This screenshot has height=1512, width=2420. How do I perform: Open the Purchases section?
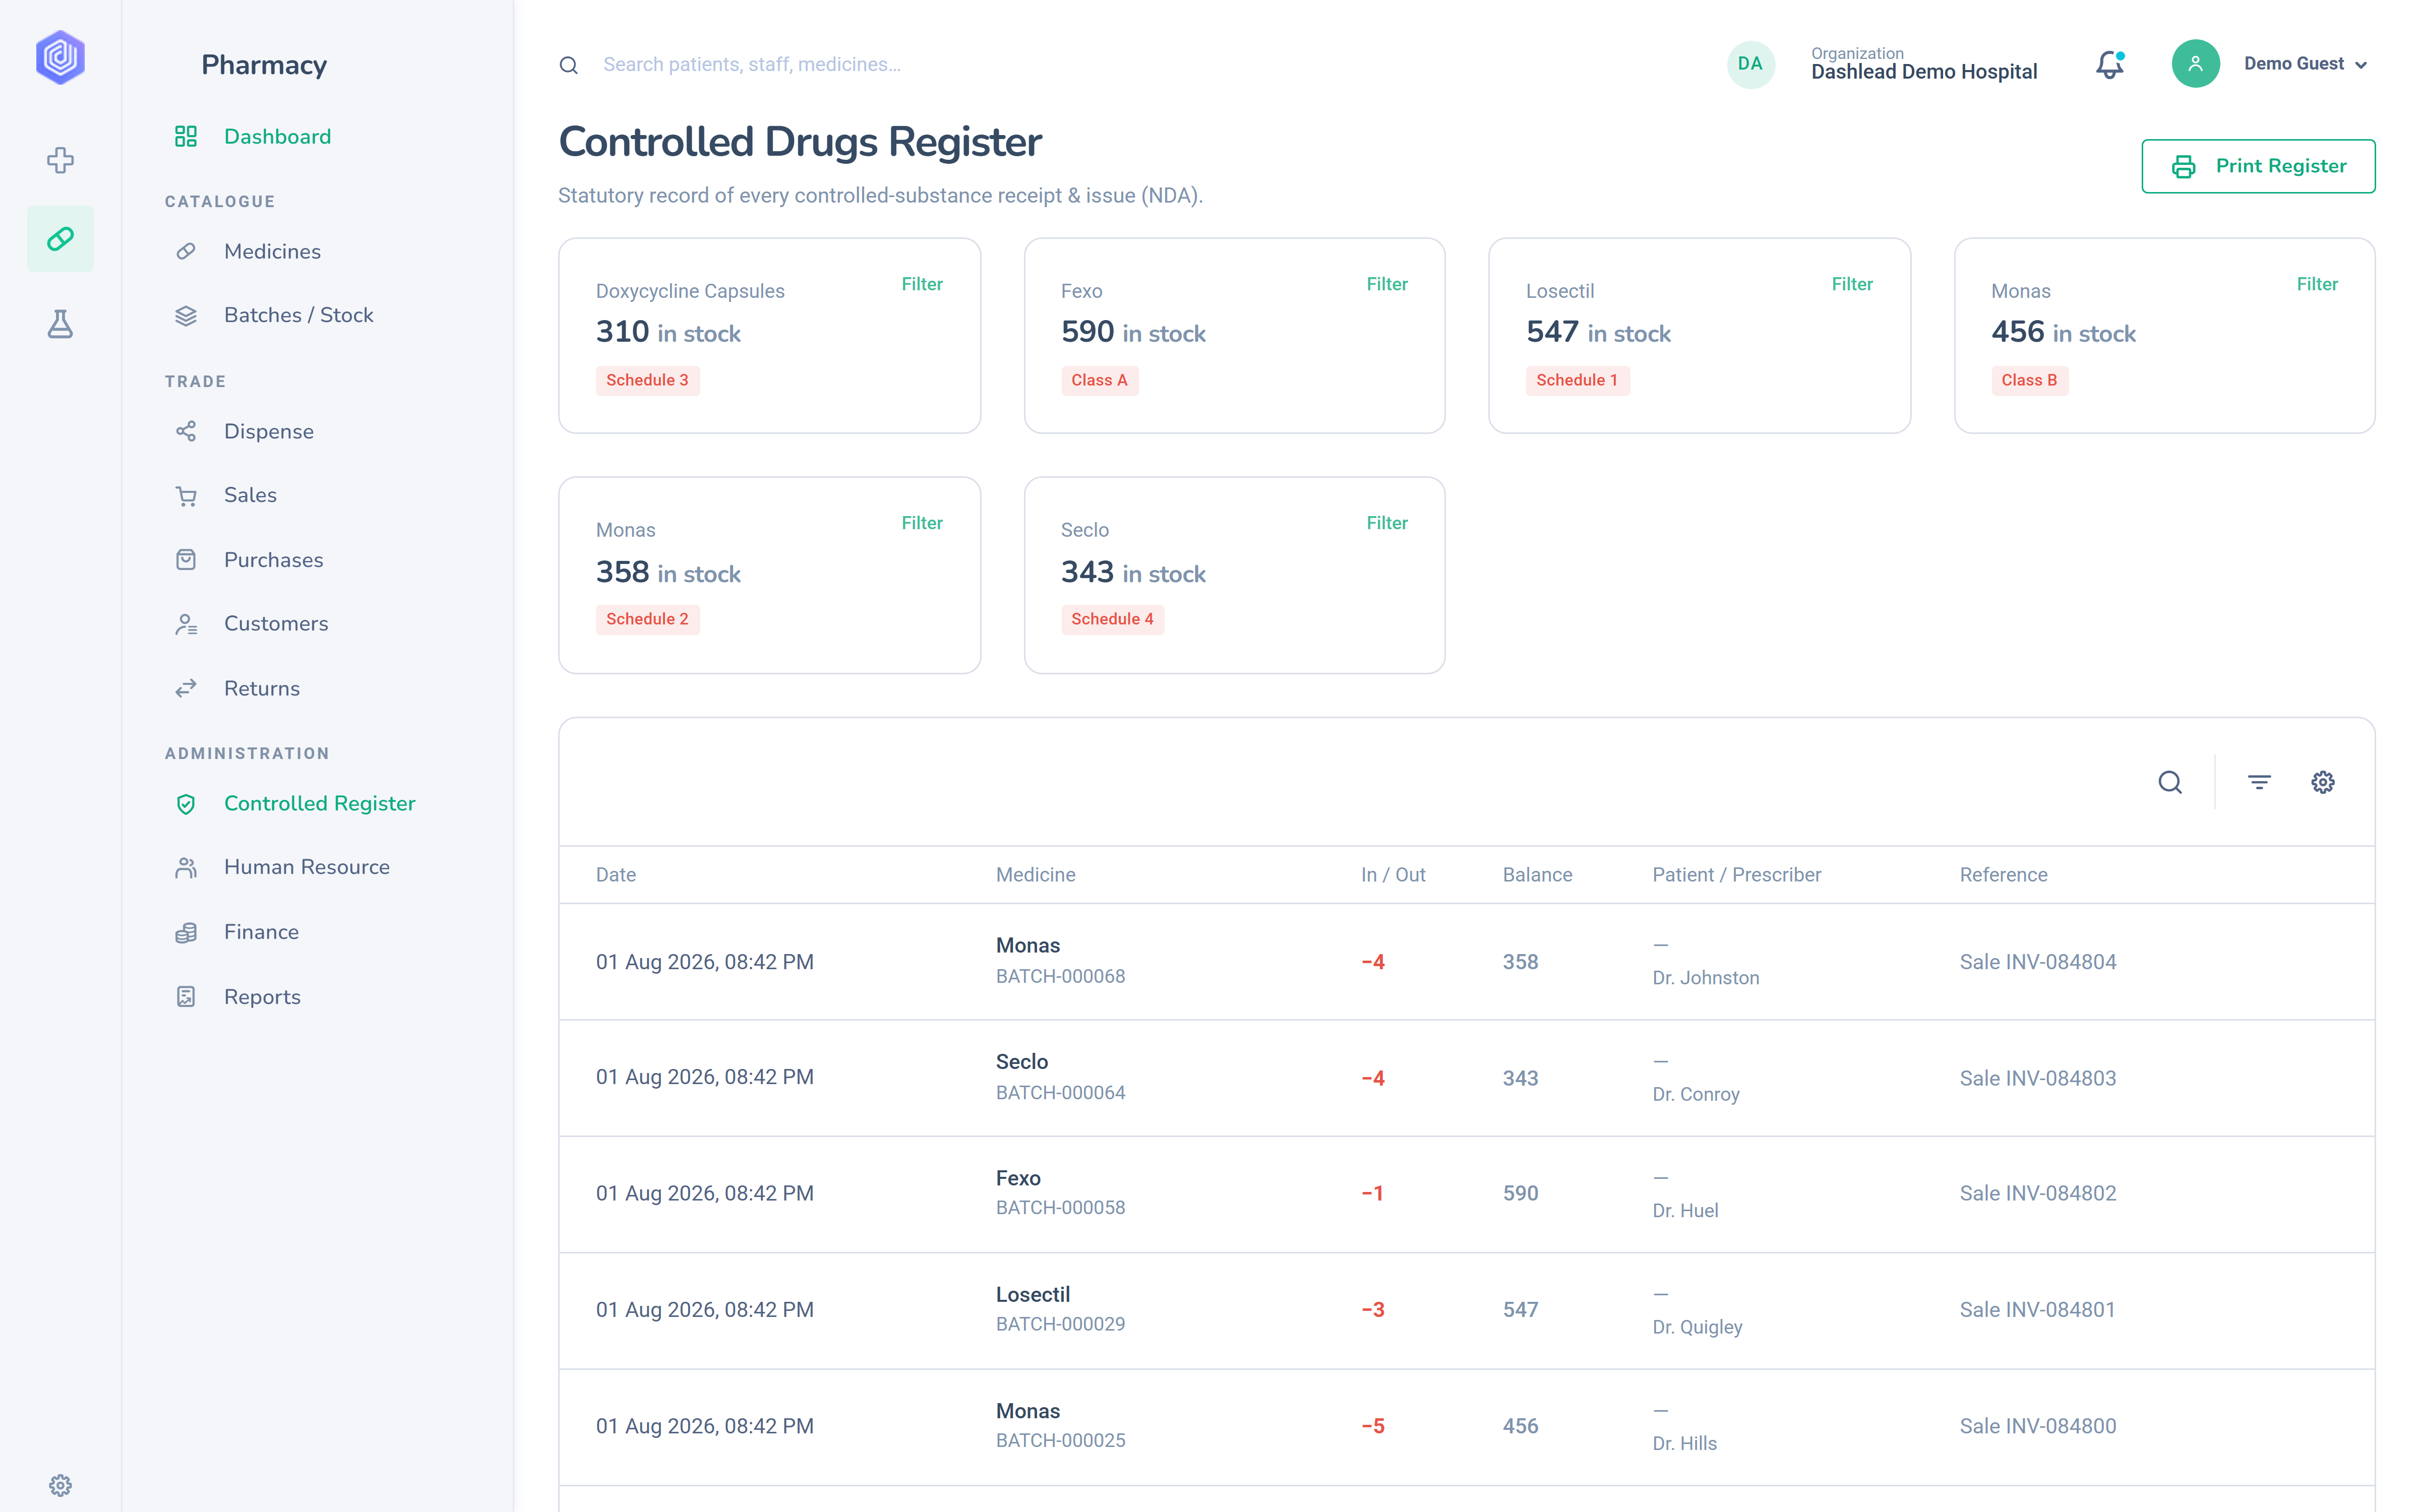[273, 560]
